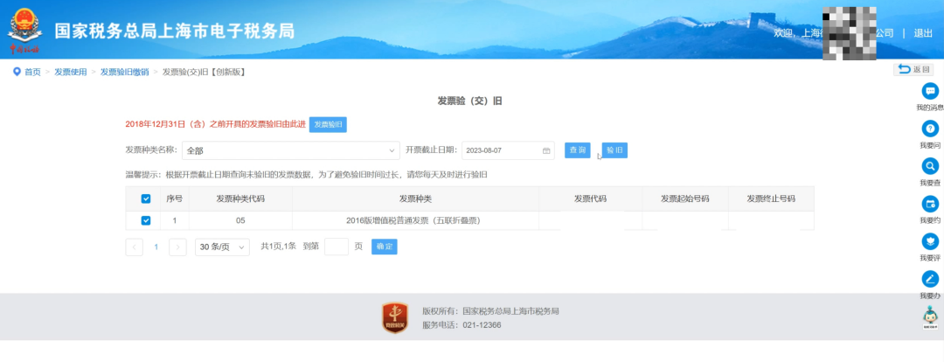Open the 我要问 question icon

tap(930, 129)
